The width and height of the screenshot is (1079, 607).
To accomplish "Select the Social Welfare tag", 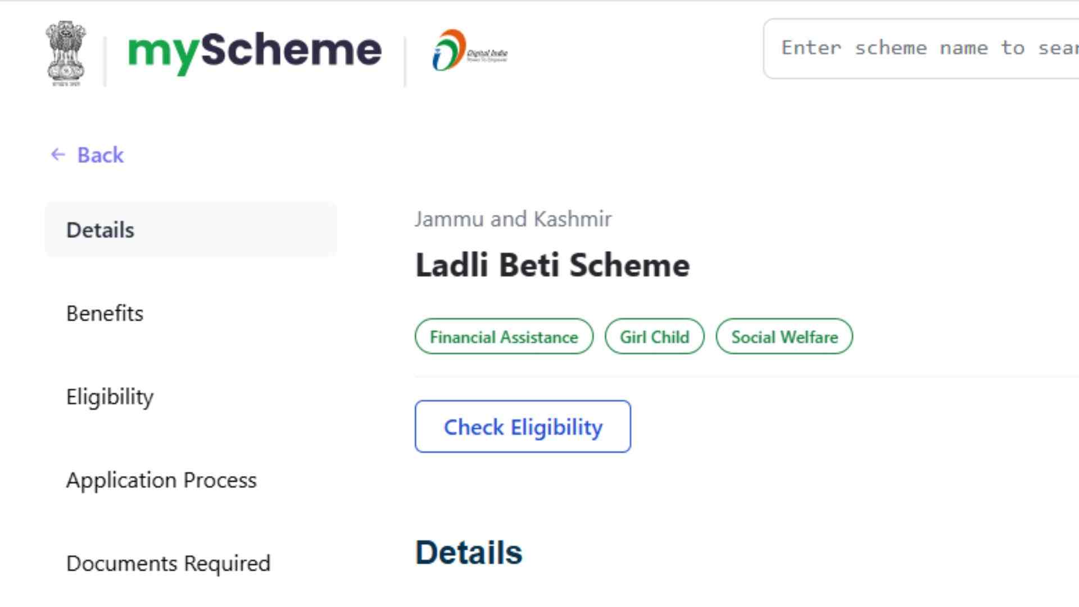I will [x=785, y=337].
